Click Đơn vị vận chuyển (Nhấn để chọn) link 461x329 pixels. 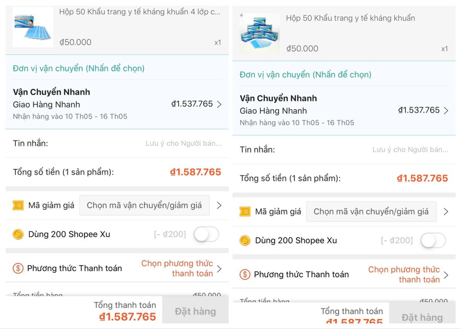77,68
